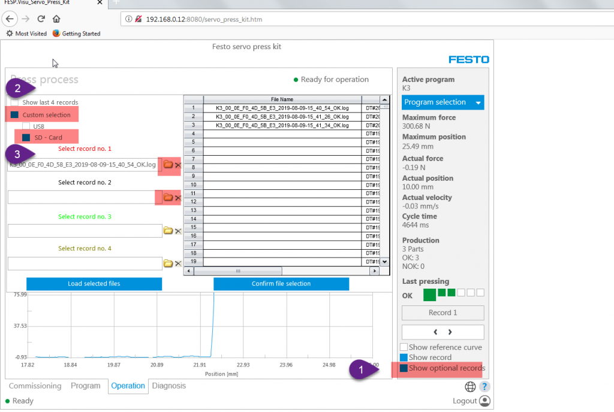Screen dimensions: 614x412
Task: Open help with the question mark icon
Action: tap(484, 387)
